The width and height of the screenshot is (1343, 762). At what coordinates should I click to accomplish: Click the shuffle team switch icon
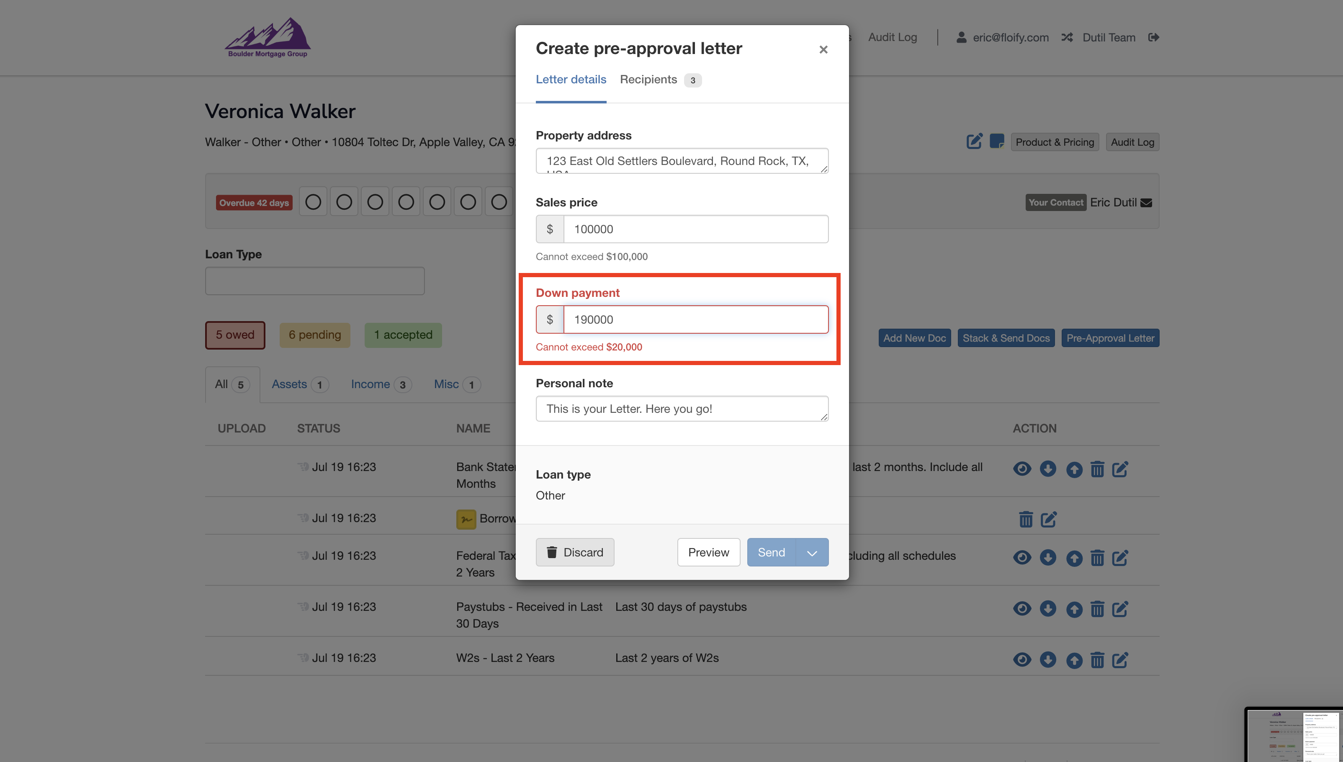(1067, 37)
